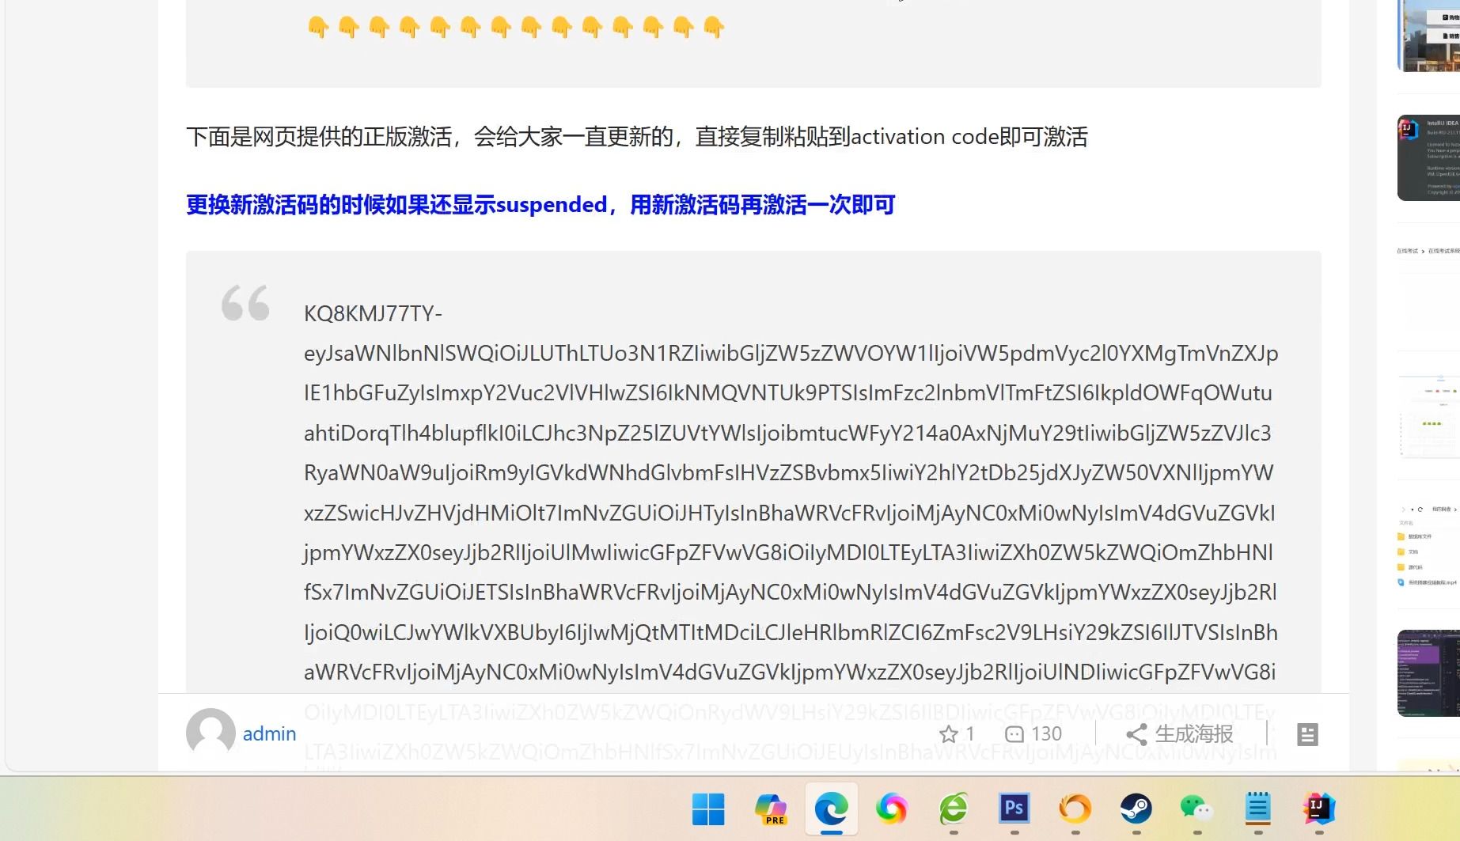Open Steam from the taskbar
Viewport: 1460px width, 841px height.
(x=1135, y=809)
